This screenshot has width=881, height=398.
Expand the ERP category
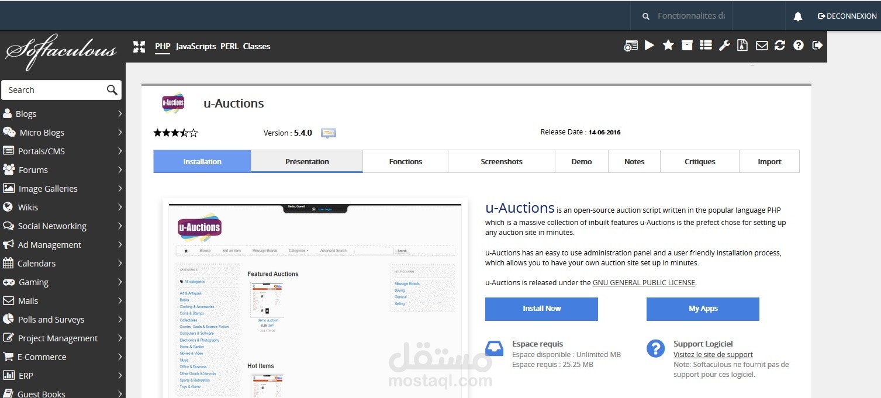pos(63,375)
